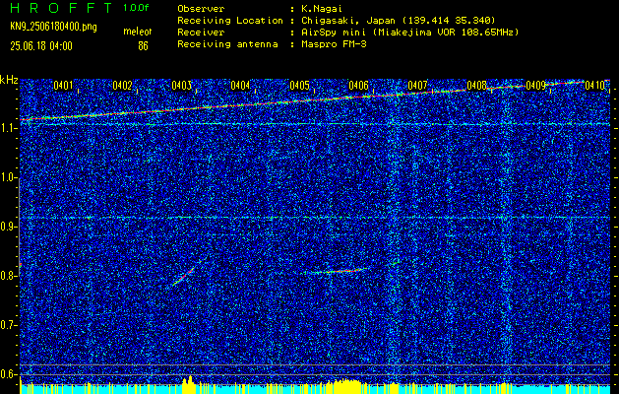Click the 'meteot' count label
Screen dimensions: 619x394
click(x=137, y=32)
